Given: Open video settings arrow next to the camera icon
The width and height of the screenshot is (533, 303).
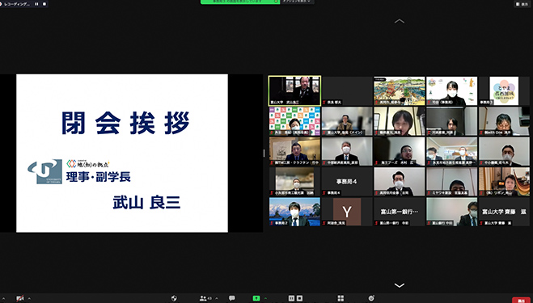Looking at the screenshot, I should (x=29, y=299).
